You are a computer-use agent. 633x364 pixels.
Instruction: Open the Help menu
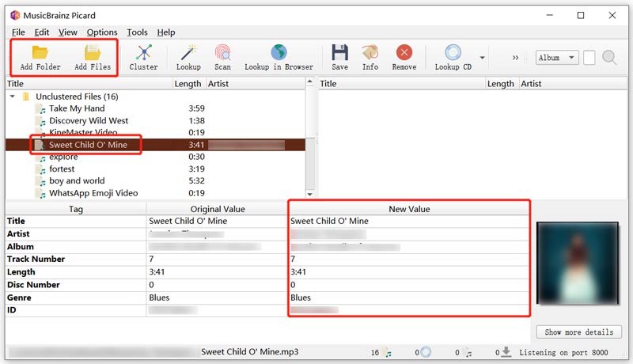click(x=166, y=32)
